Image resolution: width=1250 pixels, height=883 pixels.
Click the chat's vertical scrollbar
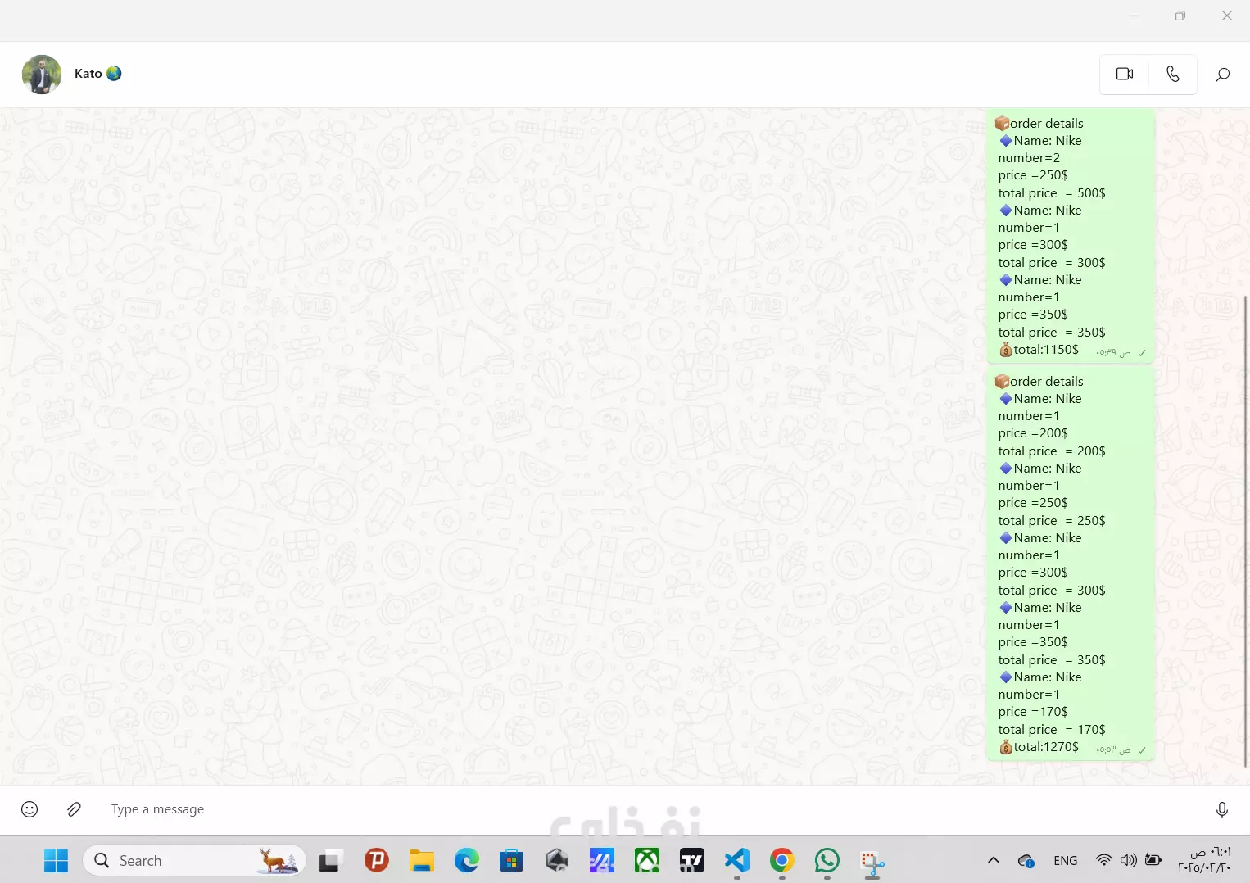point(1245,531)
